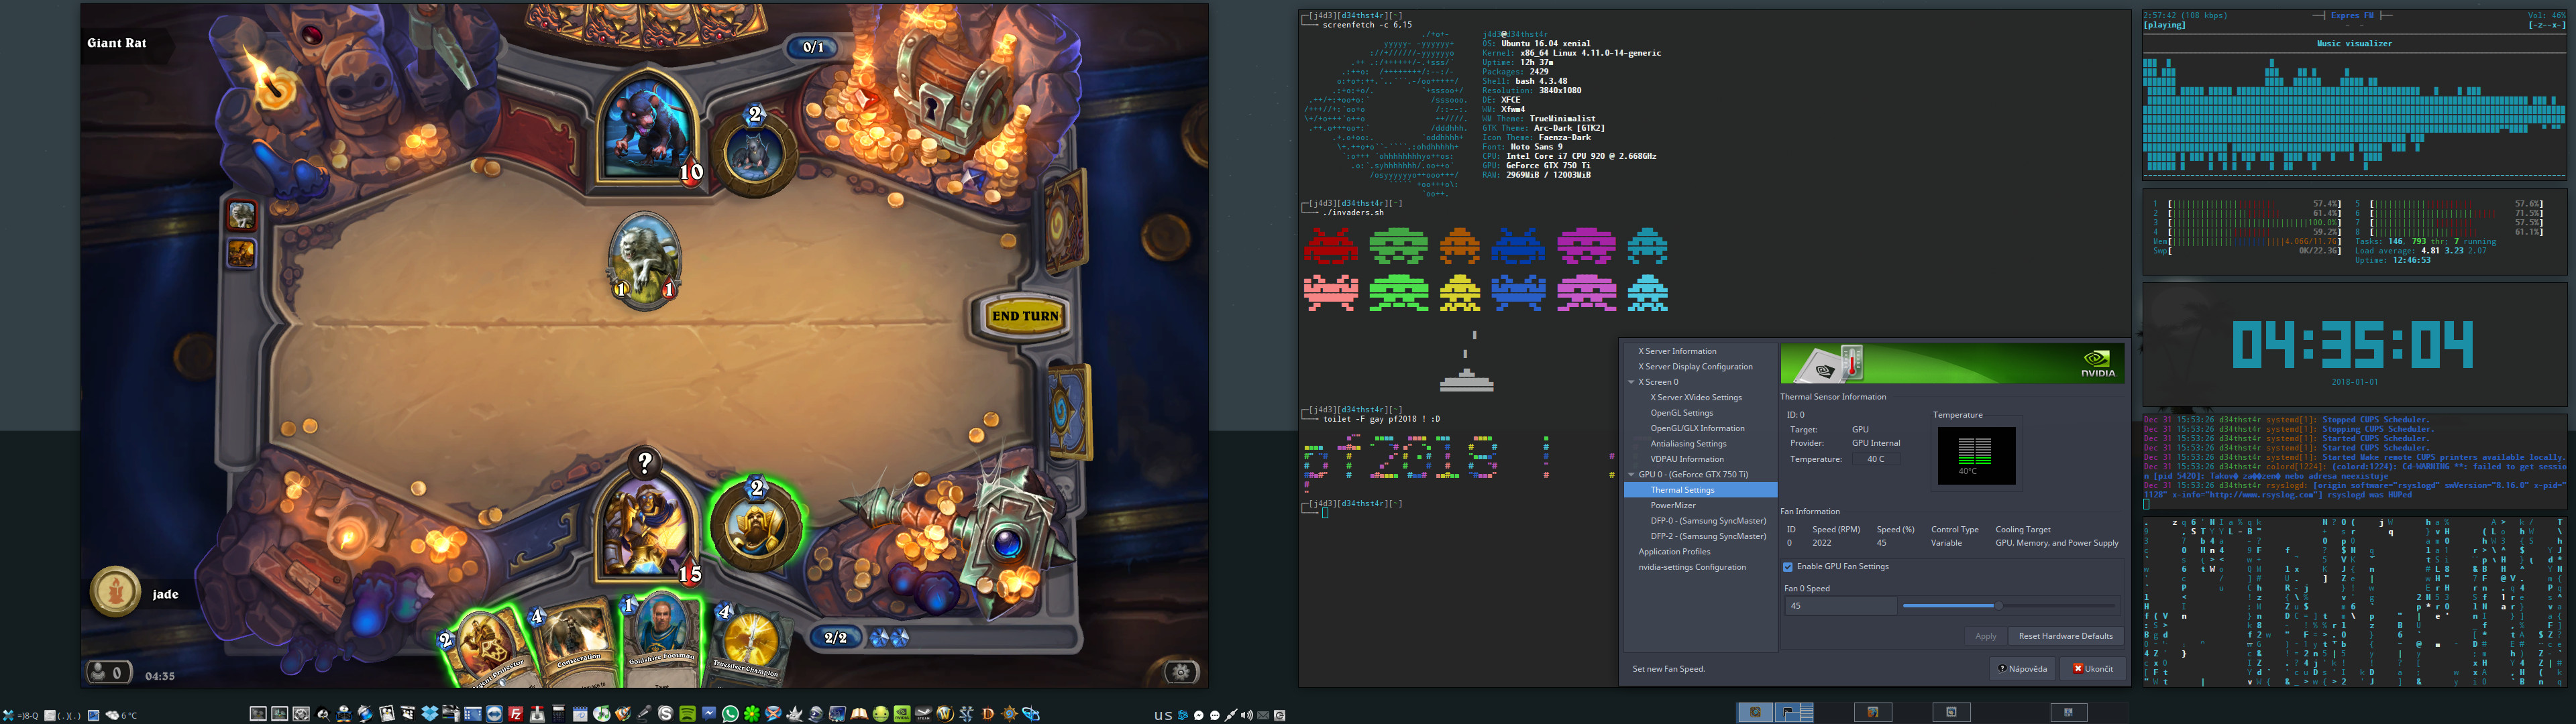Open WhatsApp taskbar icon
The height and width of the screenshot is (724, 2576).
click(x=731, y=714)
